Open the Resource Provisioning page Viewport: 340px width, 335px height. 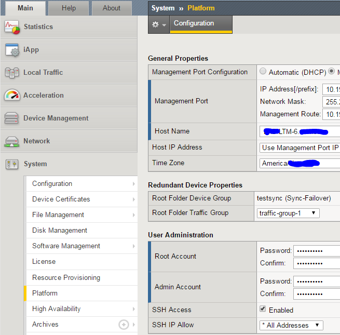66,277
